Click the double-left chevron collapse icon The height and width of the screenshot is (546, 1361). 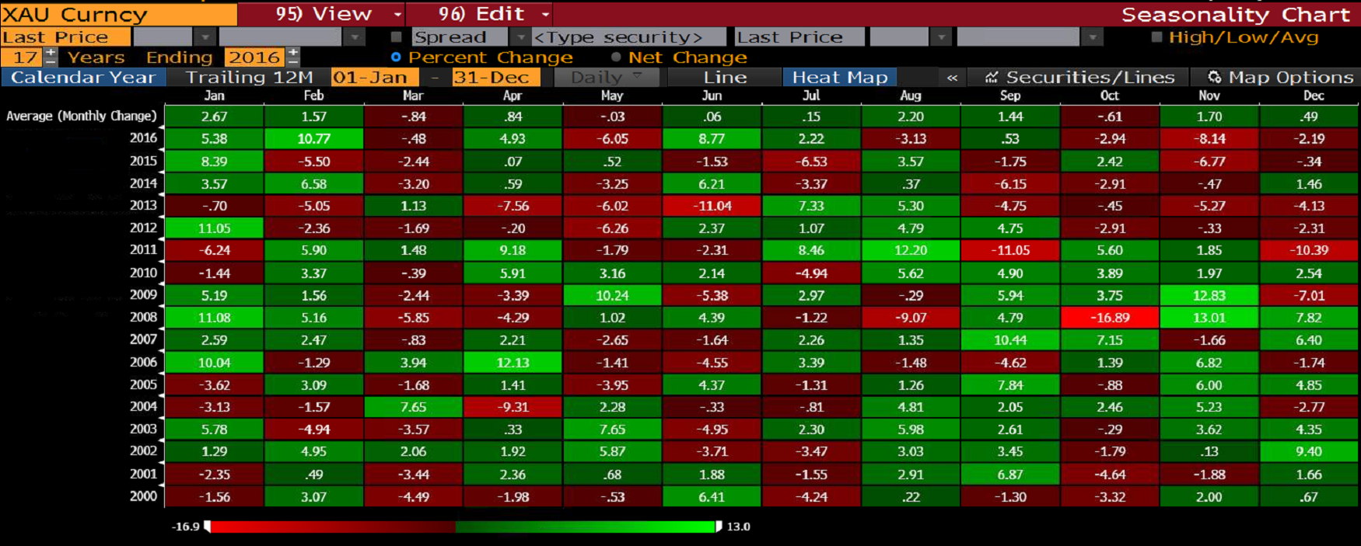(952, 78)
